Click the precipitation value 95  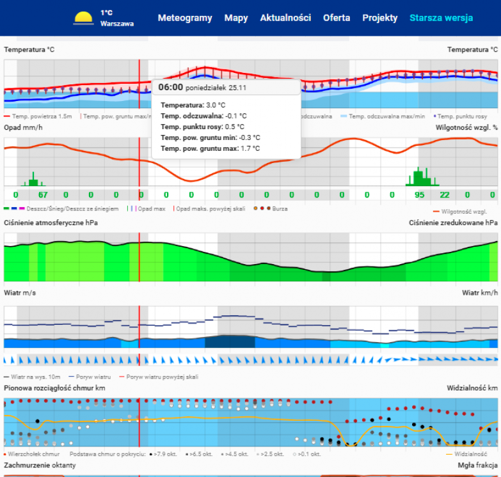[419, 195]
